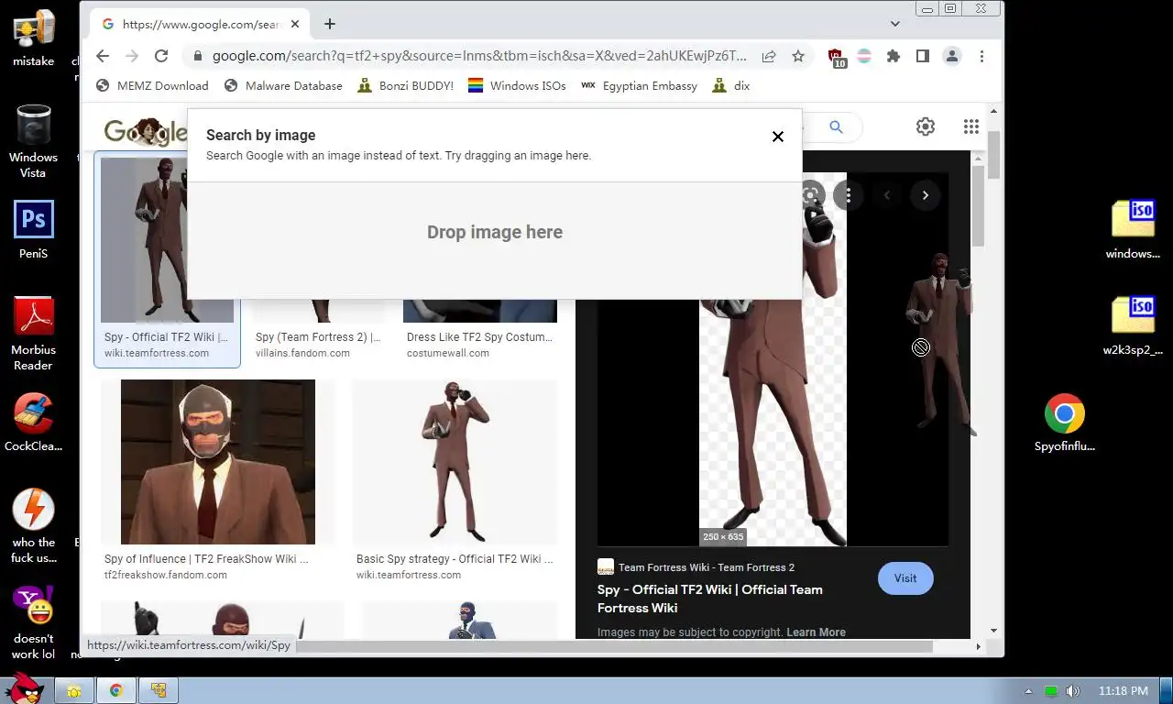Open the Chrome profile avatar menu
Image resolution: width=1173 pixels, height=704 pixels.
pyautogui.click(x=952, y=56)
